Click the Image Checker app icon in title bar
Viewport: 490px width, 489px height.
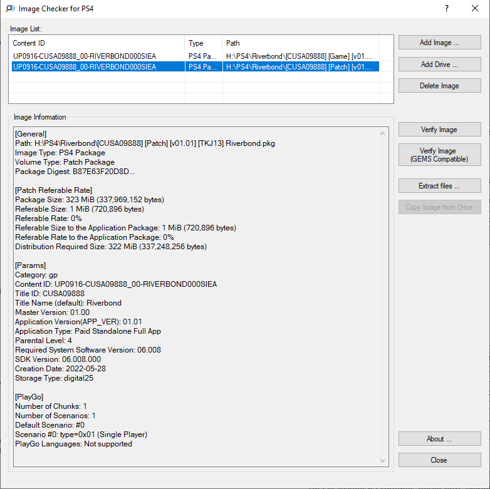10,8
